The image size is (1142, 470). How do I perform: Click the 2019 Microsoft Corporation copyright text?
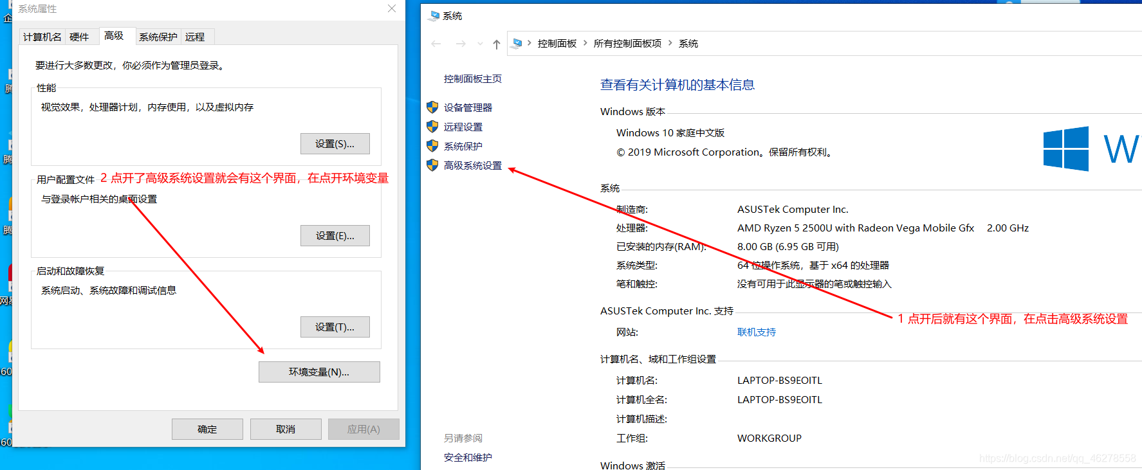[x=725, y=152]
